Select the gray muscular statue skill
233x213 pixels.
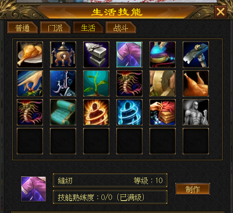(x=196, y=112)
